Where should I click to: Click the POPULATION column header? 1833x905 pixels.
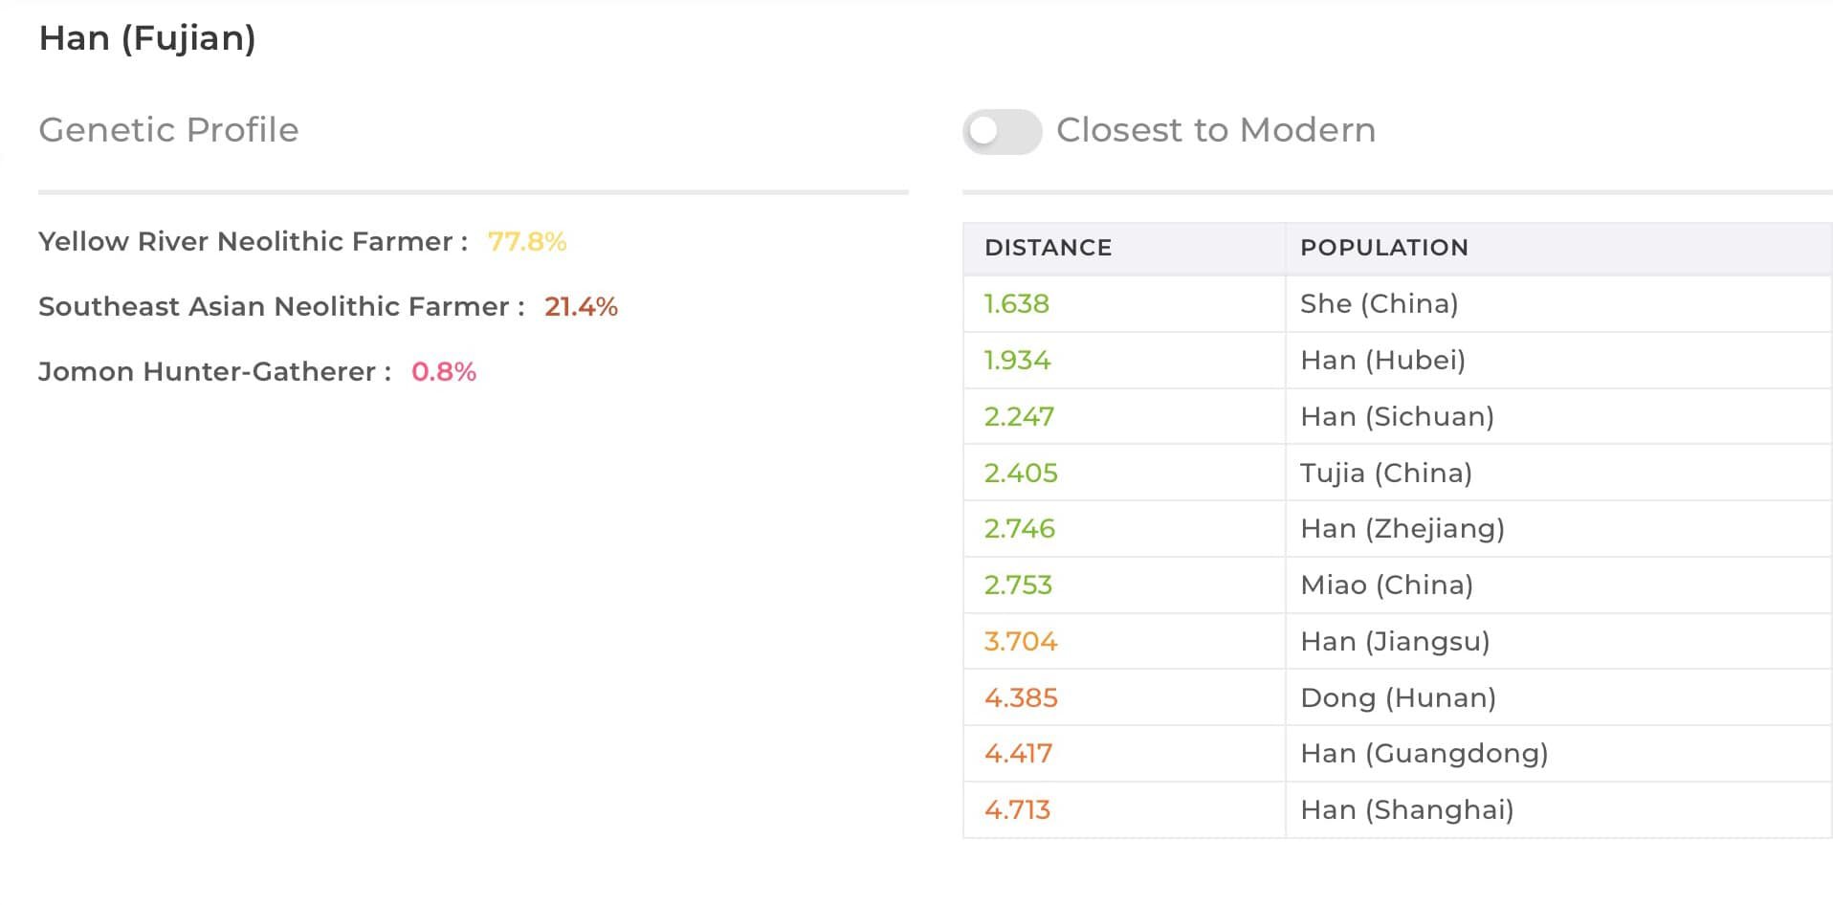coord(1383,248)
